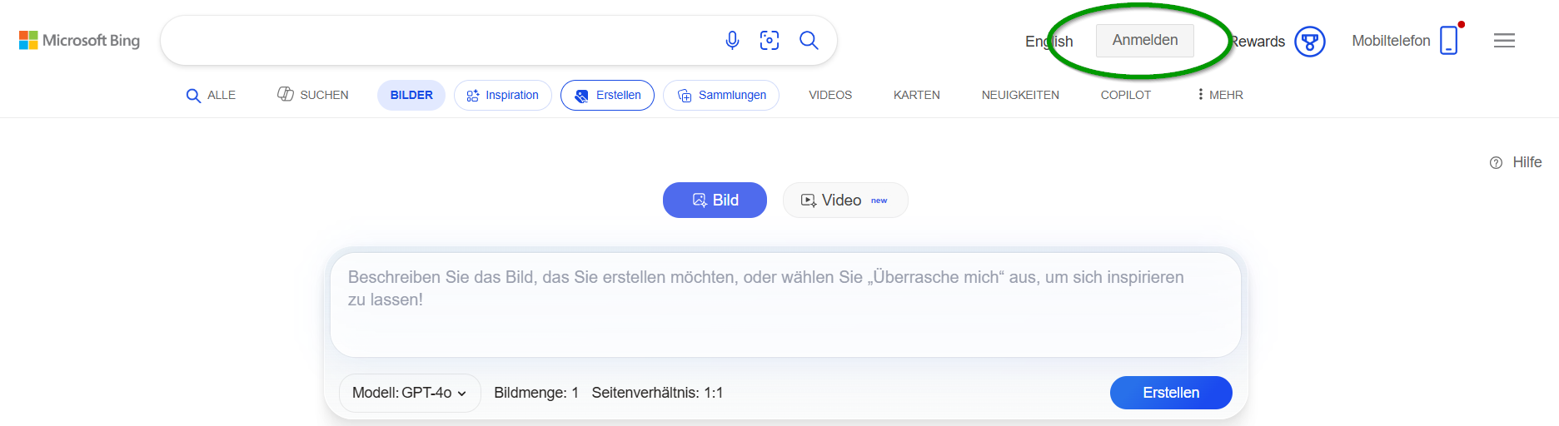Image resolution: width=1559 pixels, height=426 pixels.
Task: Select the Inspiration pill button
Action: point(503,95)
